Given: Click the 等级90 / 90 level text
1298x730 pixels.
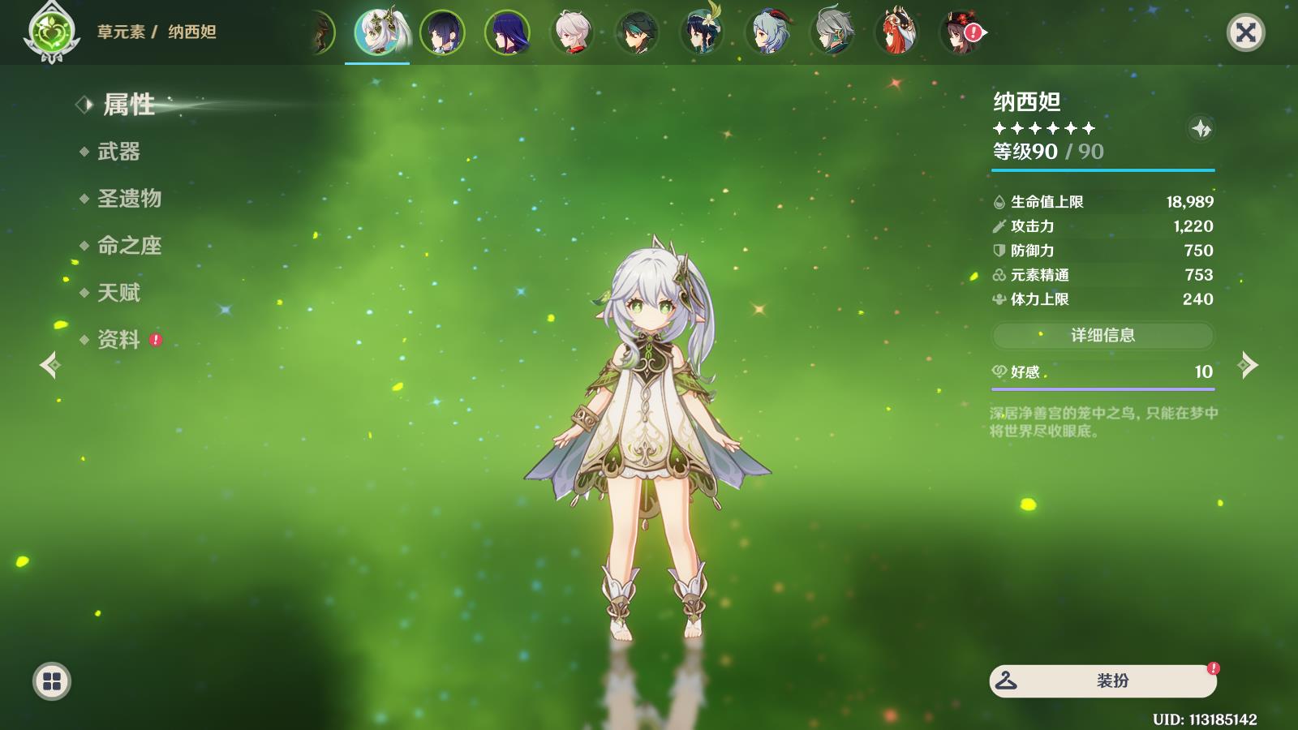Looking at the screenshot, I should coord(1048,152).
